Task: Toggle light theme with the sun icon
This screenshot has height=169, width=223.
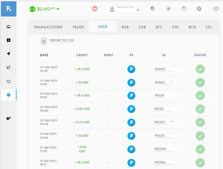Action: point(168,9)
